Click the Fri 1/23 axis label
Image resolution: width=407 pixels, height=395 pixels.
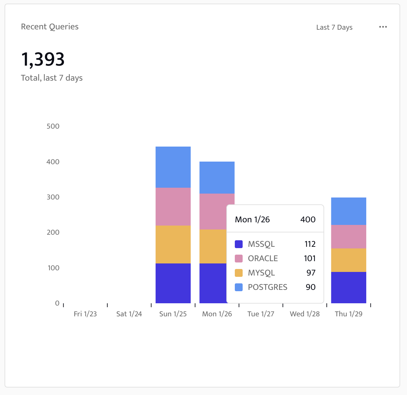click(85, 314)
